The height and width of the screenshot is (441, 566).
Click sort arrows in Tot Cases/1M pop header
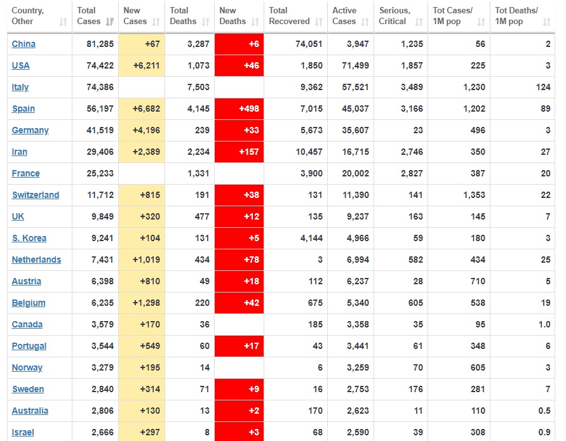click(x=482, y=22)
